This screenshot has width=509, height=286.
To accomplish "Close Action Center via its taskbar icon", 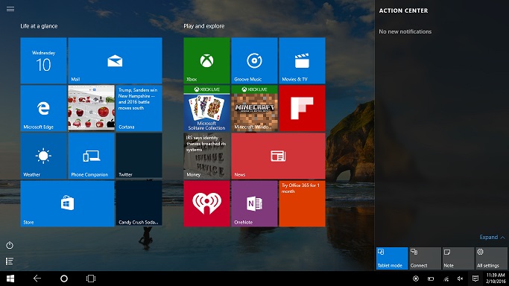I will pos(475,279).
